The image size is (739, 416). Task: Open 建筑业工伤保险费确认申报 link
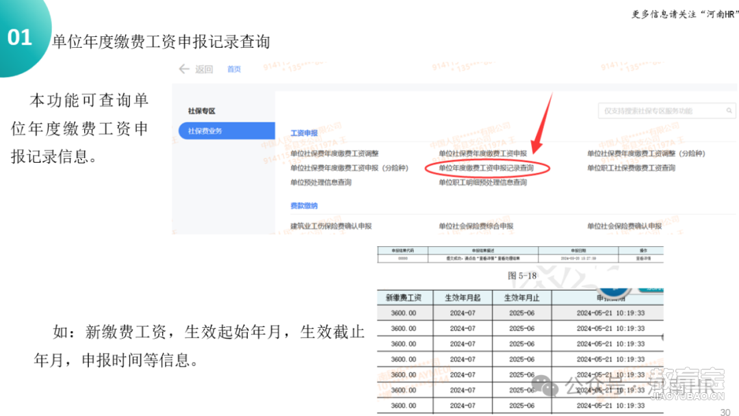(331, 226)
